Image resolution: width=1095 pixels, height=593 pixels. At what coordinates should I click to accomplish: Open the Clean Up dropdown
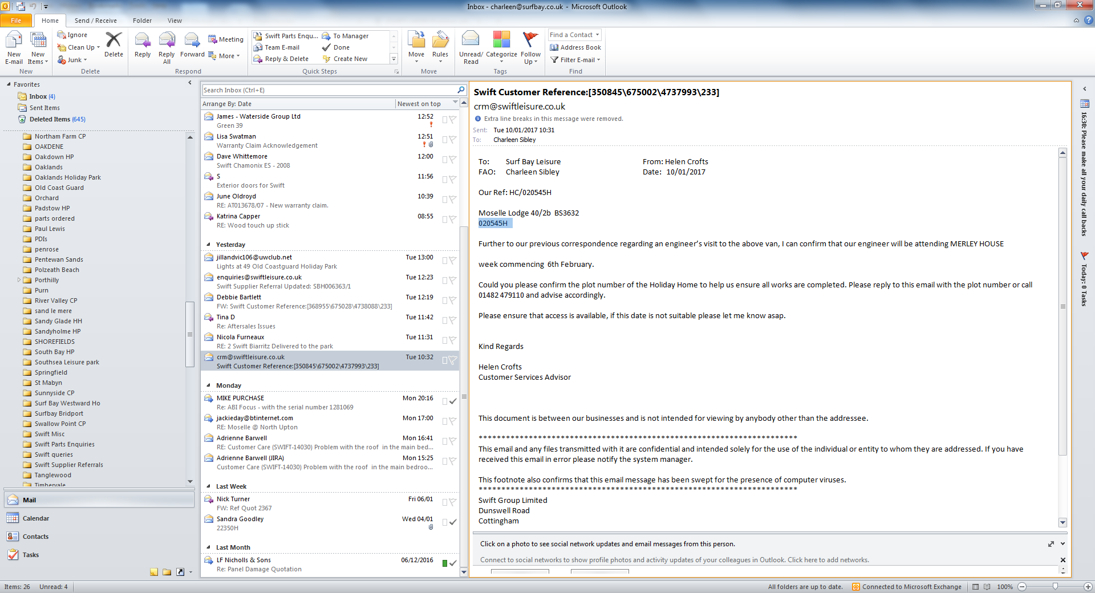tap(79, 47)
